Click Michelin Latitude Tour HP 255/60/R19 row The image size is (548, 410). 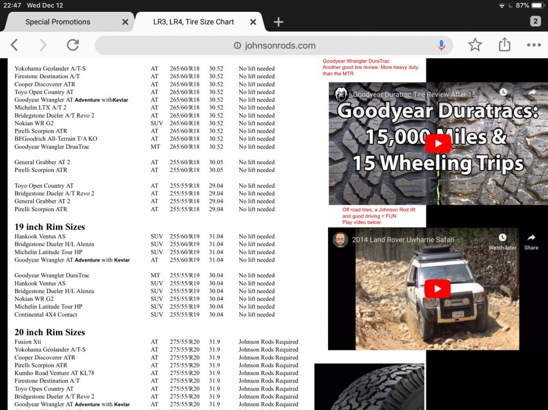[x=144, y=252]
